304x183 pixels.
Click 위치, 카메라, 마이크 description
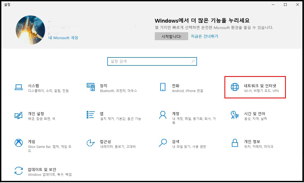259,147
